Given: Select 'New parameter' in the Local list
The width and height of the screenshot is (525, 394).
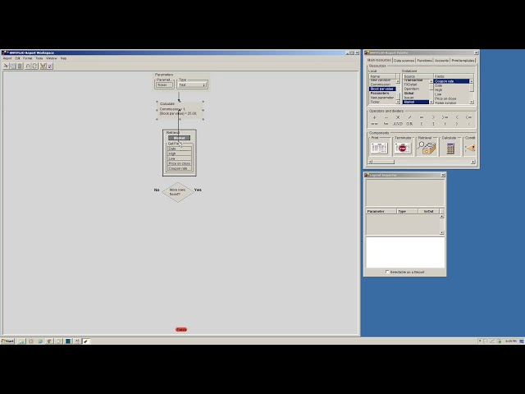Looking at the screenshot, I should click(382, 98).
